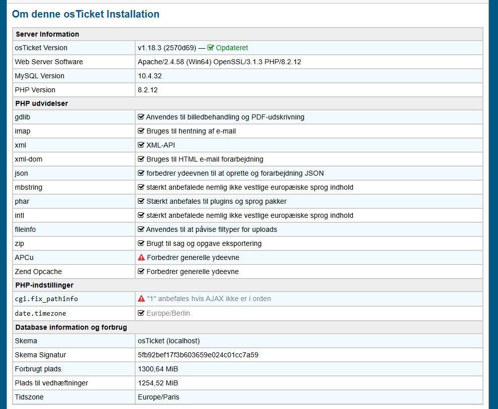This screenshot has width=498, height=409.
Task: Click the json row check icon
Action: [x=141, y=173]
